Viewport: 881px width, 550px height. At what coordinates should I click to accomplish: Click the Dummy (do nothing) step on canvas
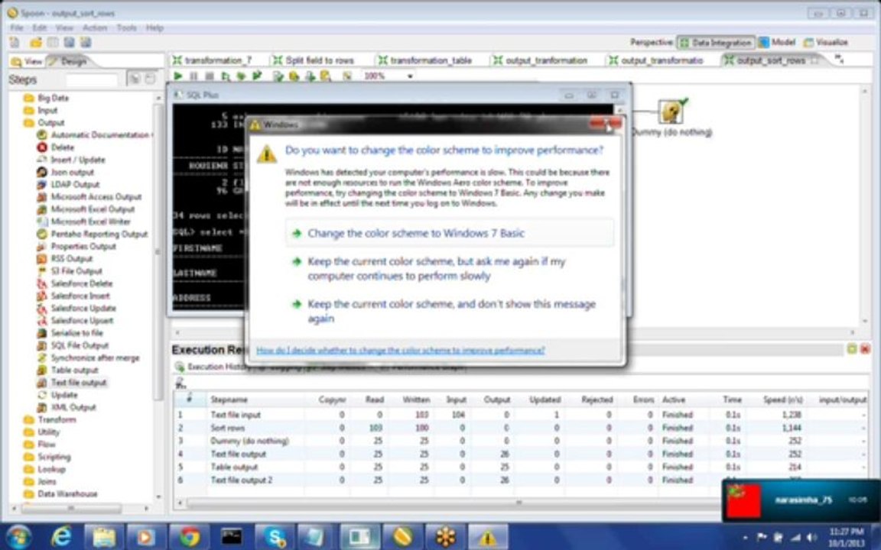tap(671, 112)
